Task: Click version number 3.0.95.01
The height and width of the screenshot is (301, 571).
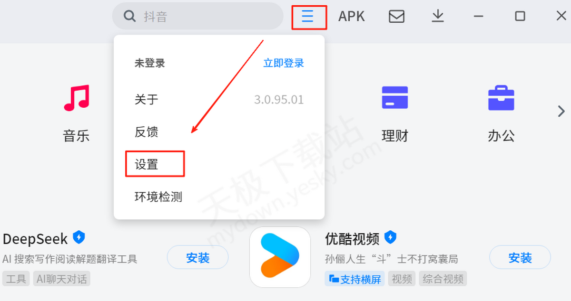Action: [x=279, y=100]
